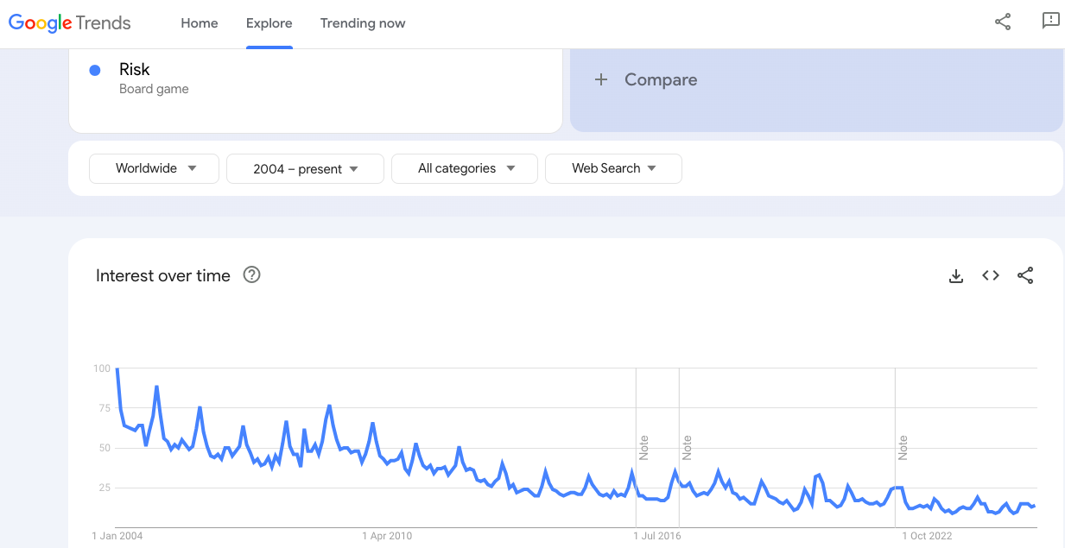
Task: Expand the Worldwide region dropdown
Action: (155, 168)
